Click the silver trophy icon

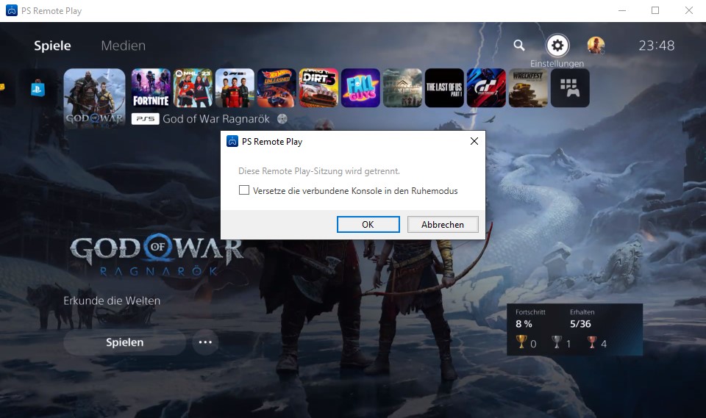pyautogui.click(x=557, y=342)
